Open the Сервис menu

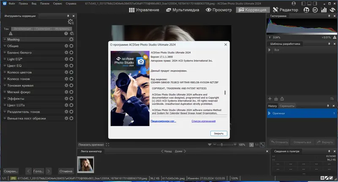(x=57, y=3)
